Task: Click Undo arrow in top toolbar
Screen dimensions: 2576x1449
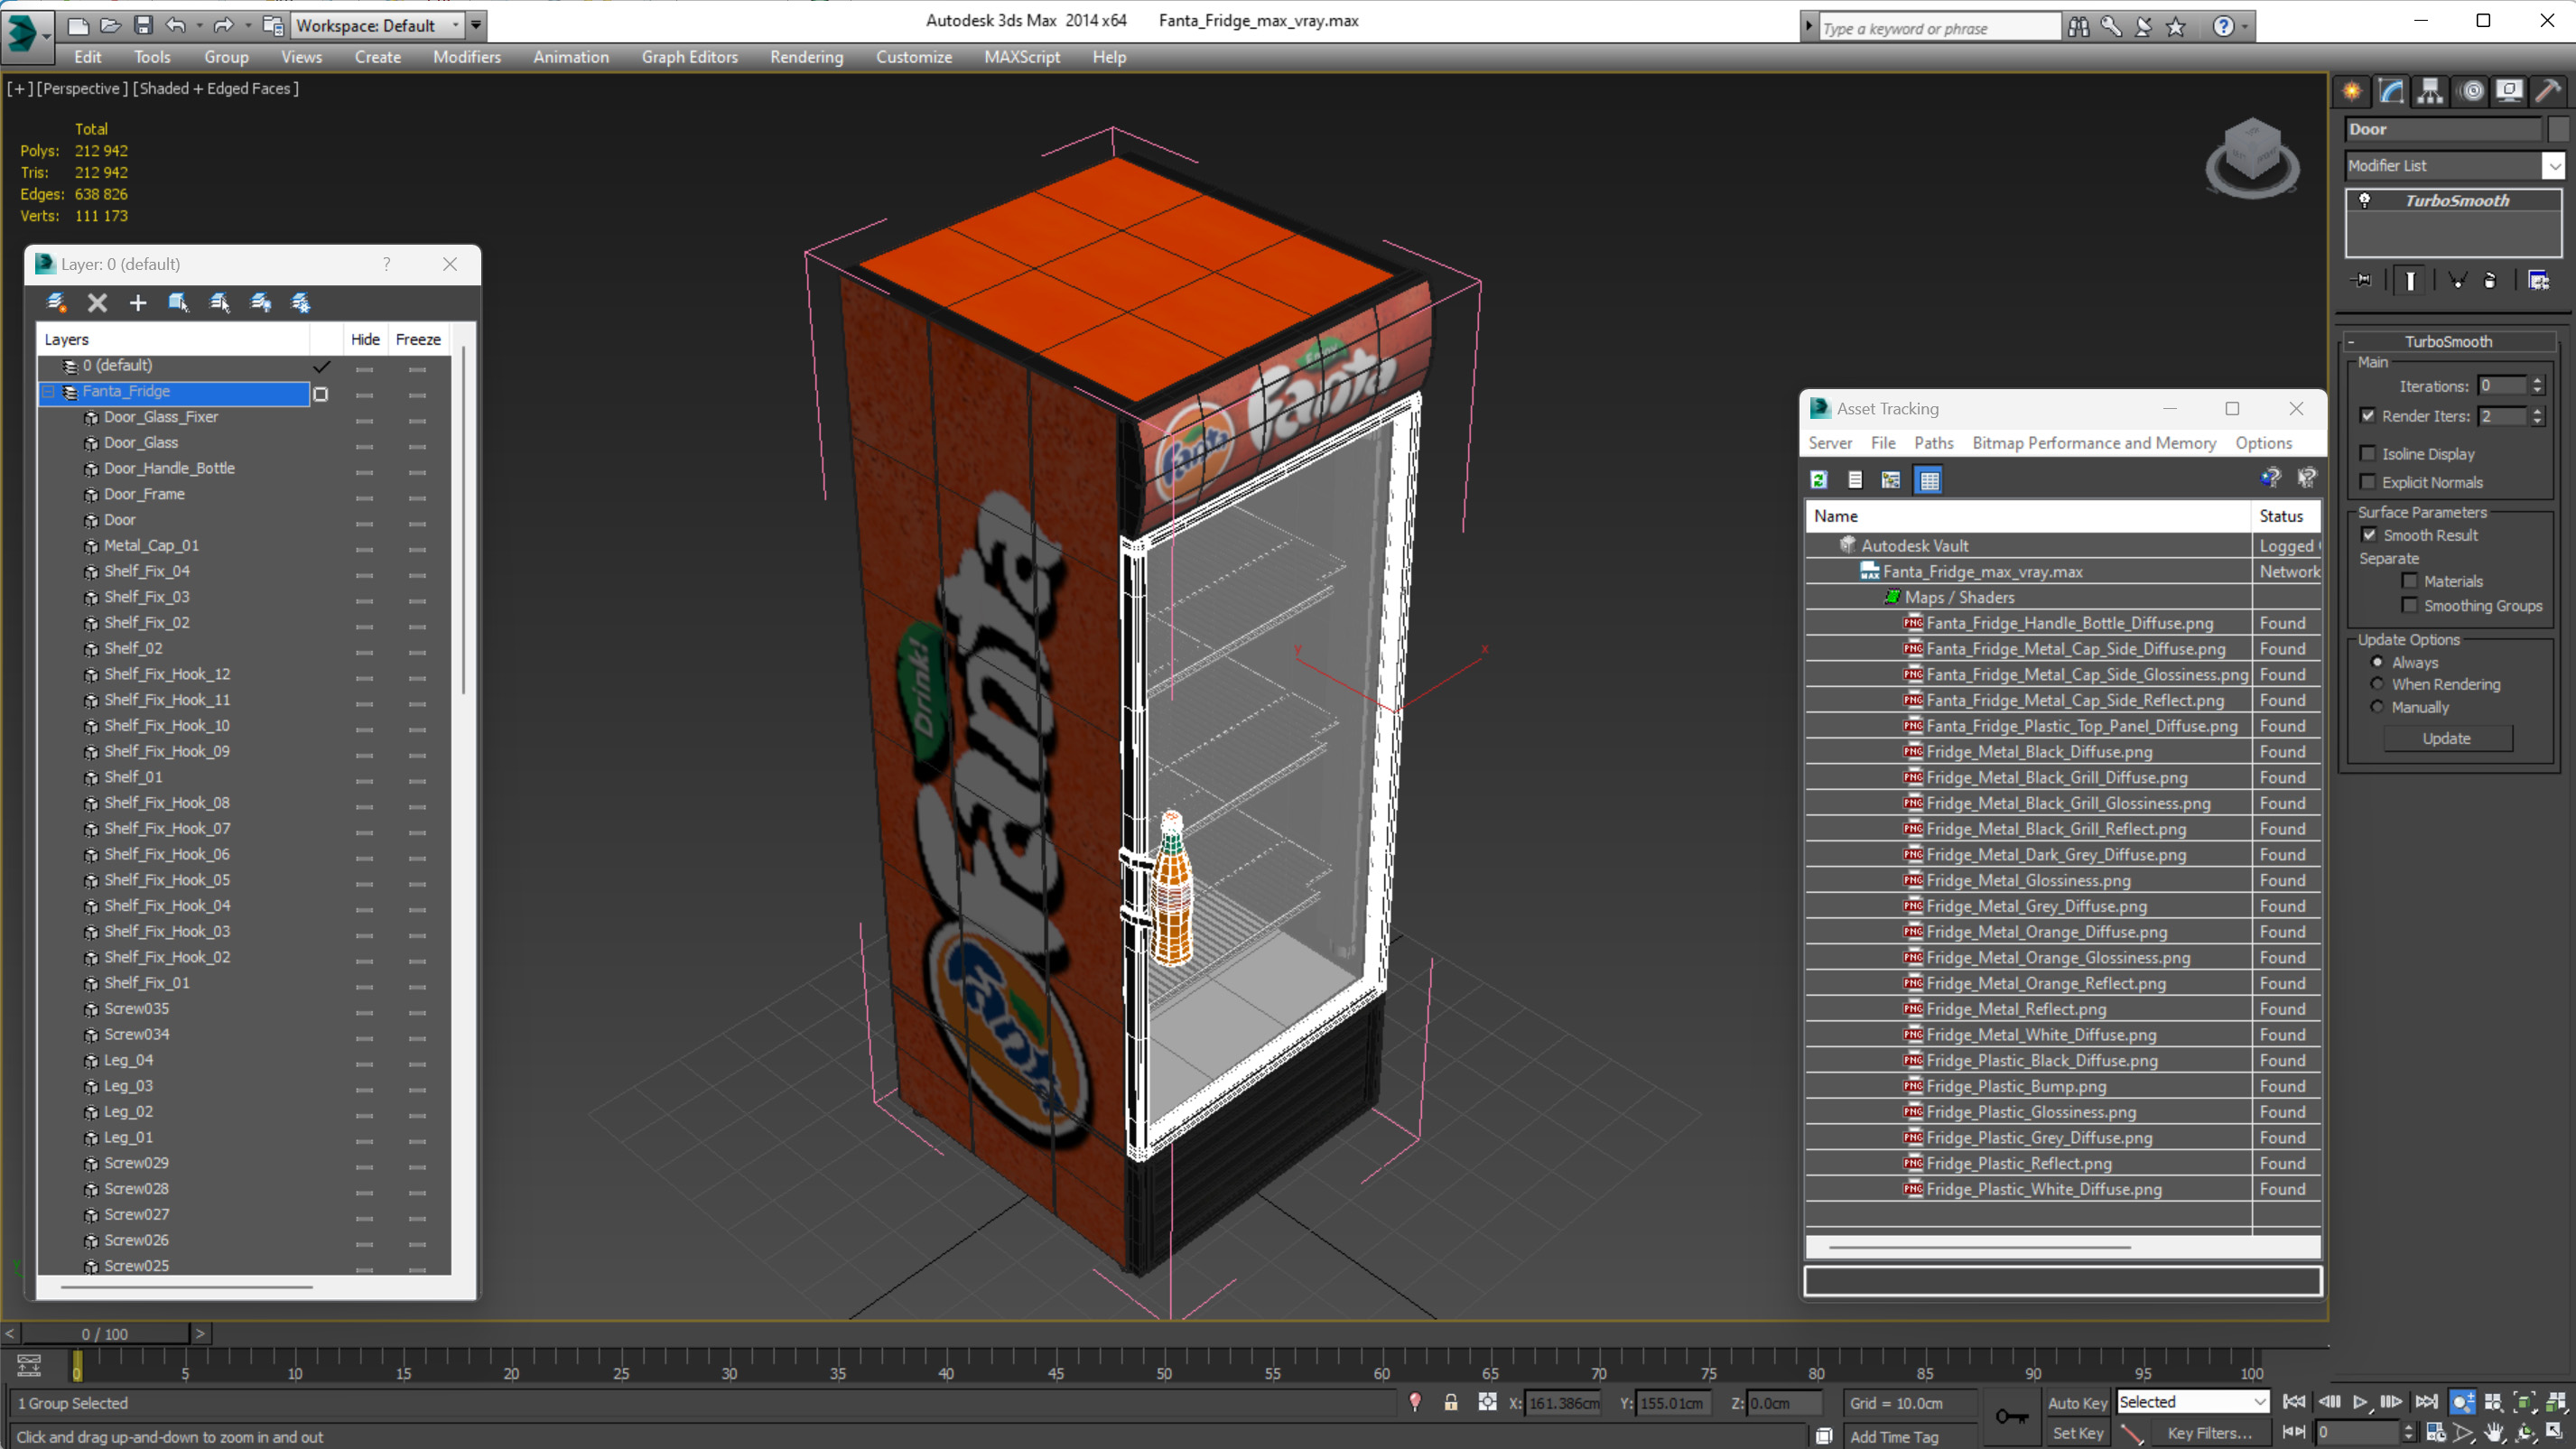Action: coord(176,25)
